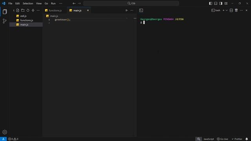This screenshot has height=141, width=251.
Task: Open errors and warnings in status bar
Action: (13, 139)
